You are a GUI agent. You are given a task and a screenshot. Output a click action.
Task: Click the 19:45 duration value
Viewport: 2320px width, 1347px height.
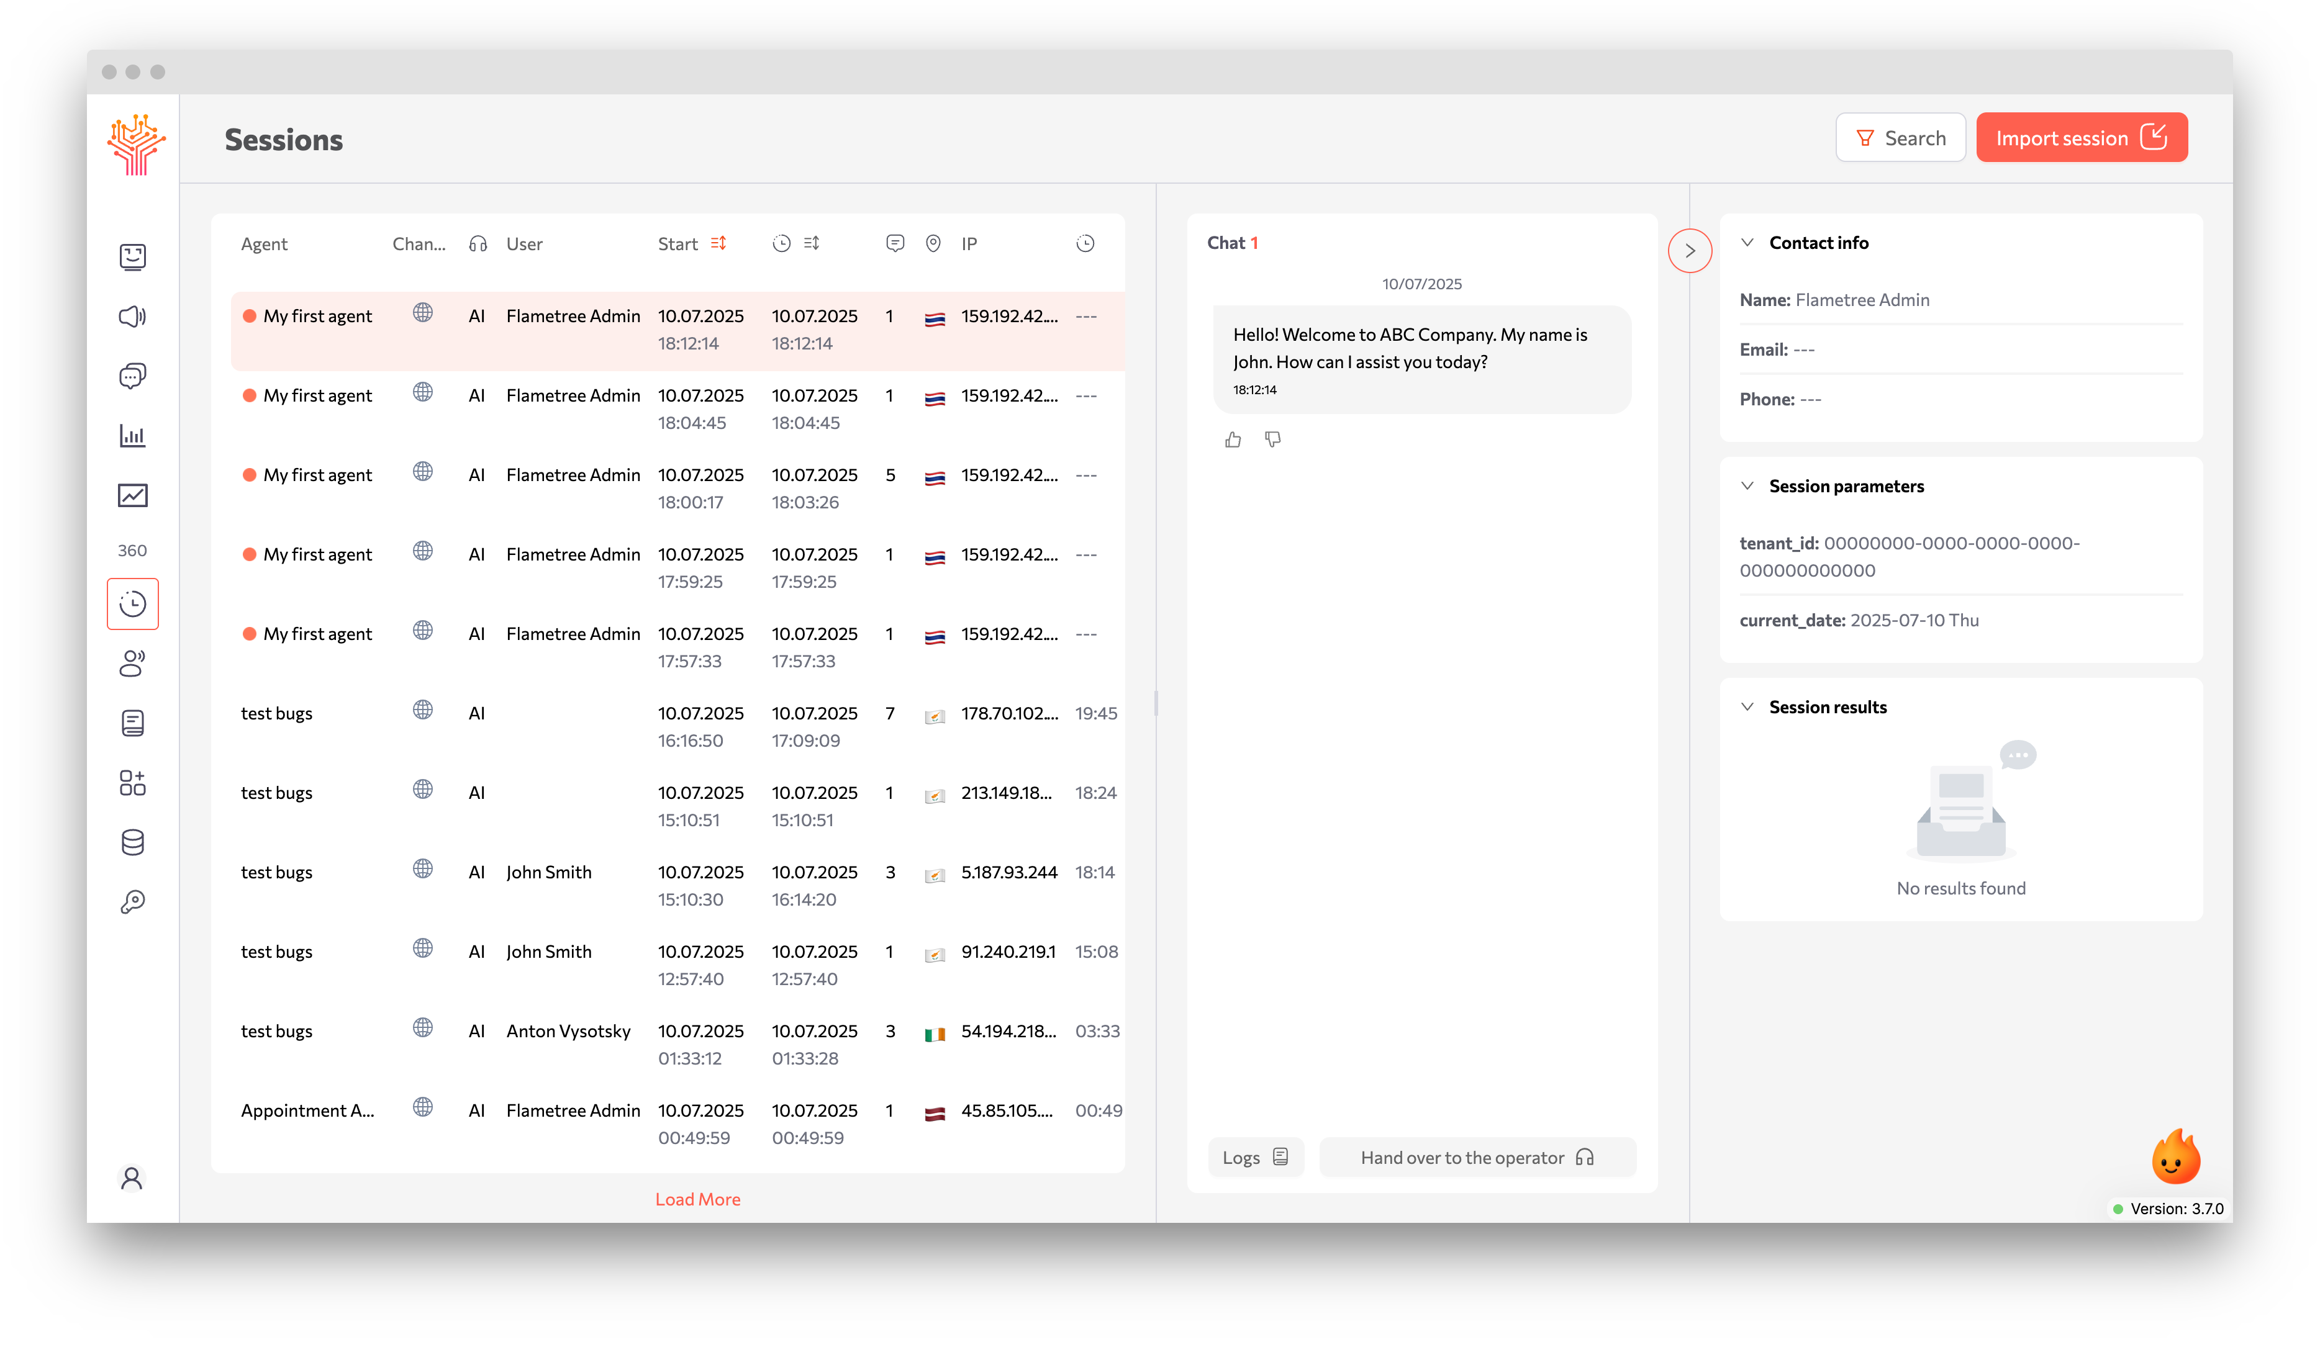tap(1095, 714)
